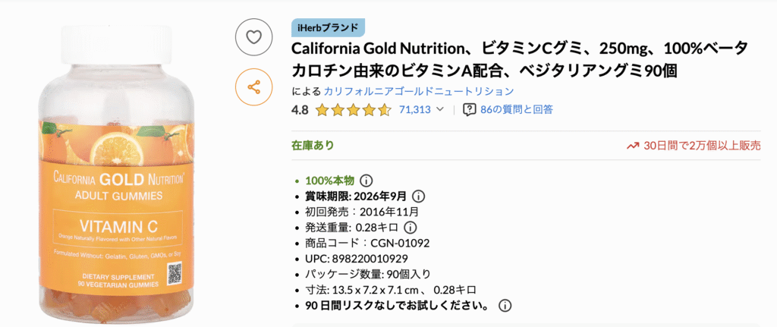
Task: Click the iHerbブランド badge
Action: (x=328, y=28)
